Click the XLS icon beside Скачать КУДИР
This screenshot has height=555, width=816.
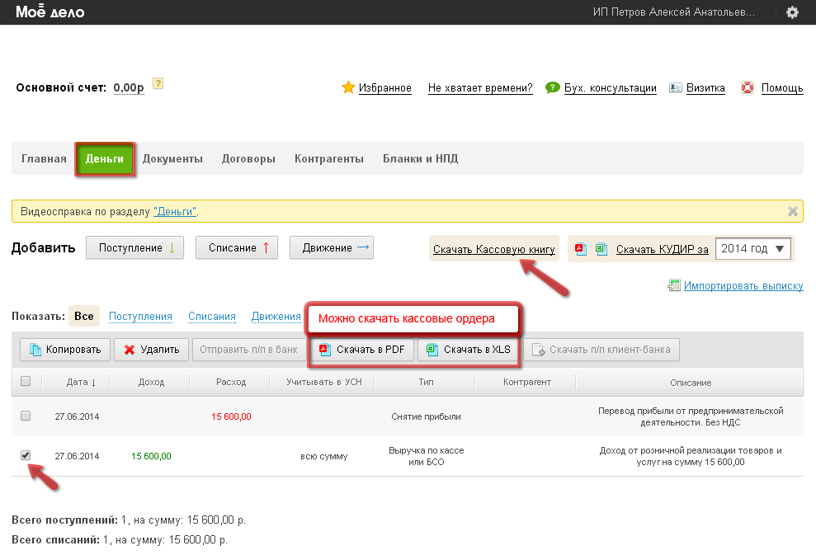pyautogui.click(x=601, y=249)
